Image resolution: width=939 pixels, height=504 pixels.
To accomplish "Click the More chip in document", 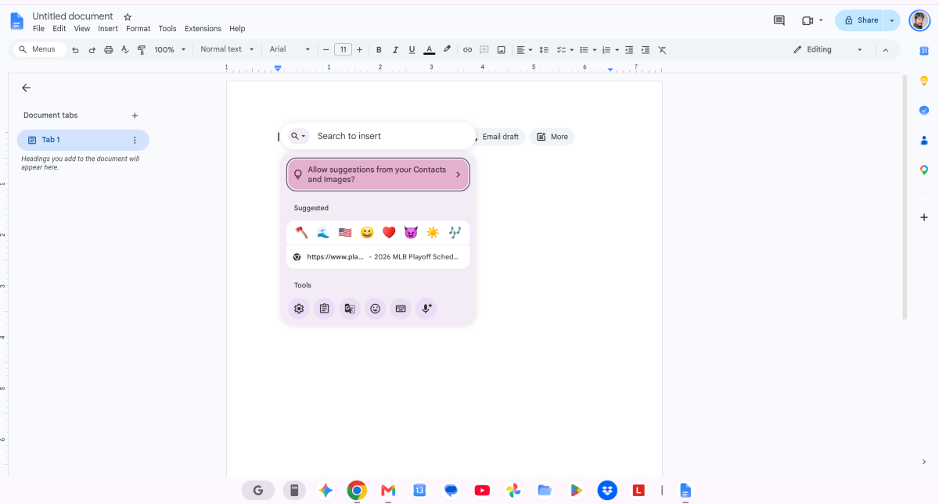I will point(552,137).
